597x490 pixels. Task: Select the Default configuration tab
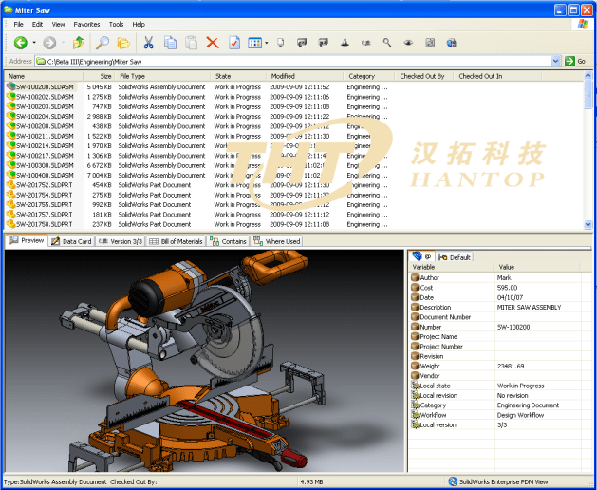click(x=455, y=257)
